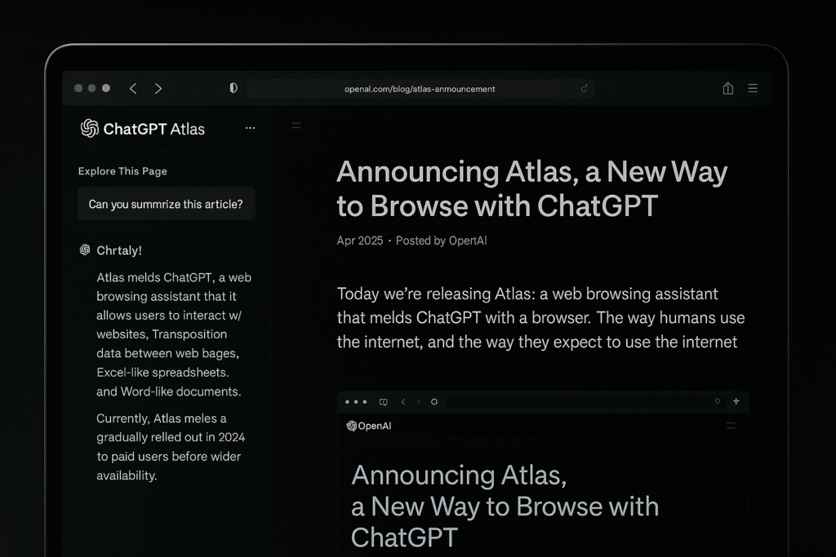
Task: Click the half-shaded shield icon beside address bar
Action: pyautogui.click(x=233, y=88)
